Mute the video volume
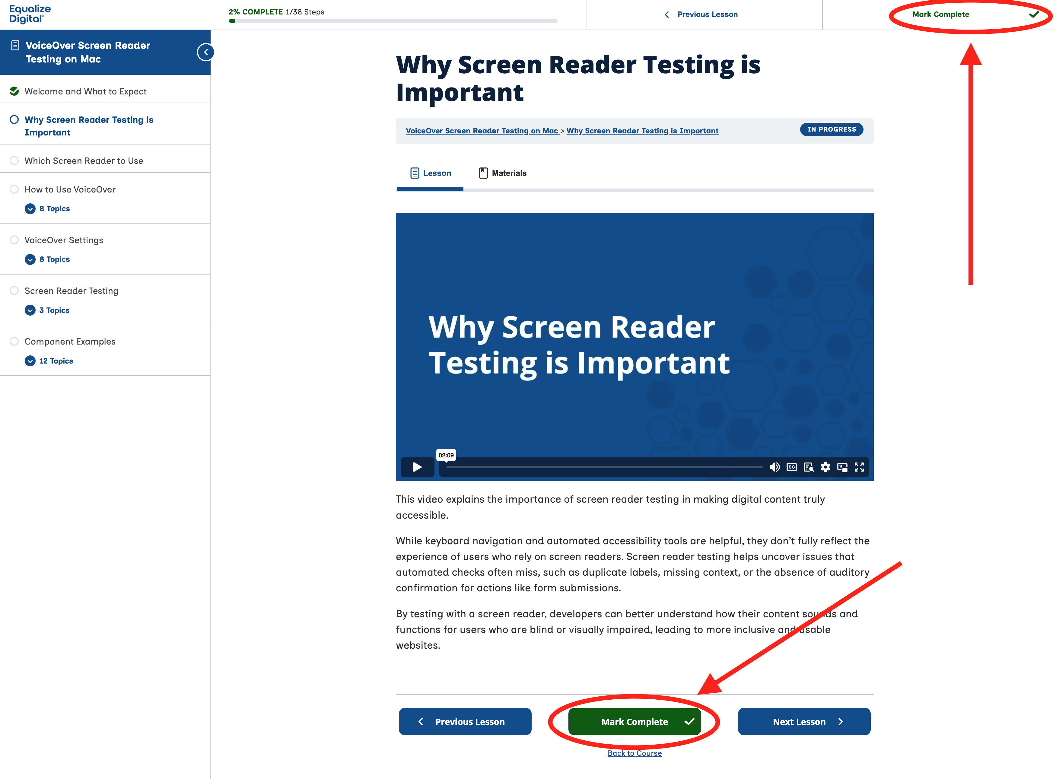Viewport: 1056px width, 779px height. (774, 467)
